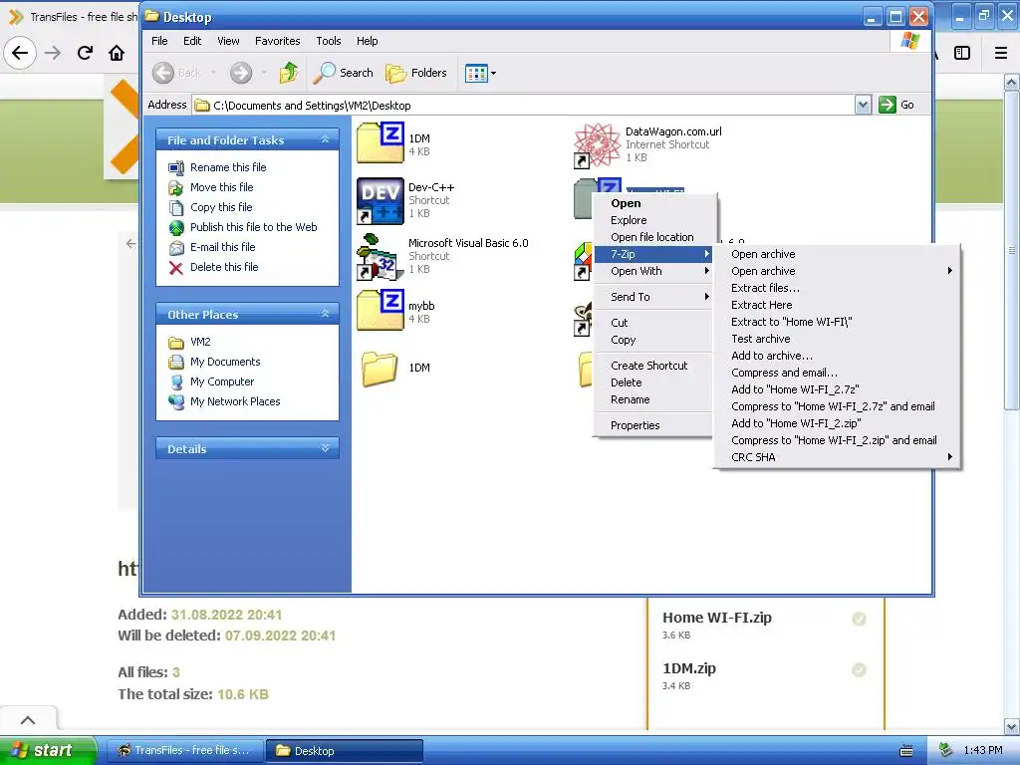Open VM2 folder in Other Places

click(199, 342)
